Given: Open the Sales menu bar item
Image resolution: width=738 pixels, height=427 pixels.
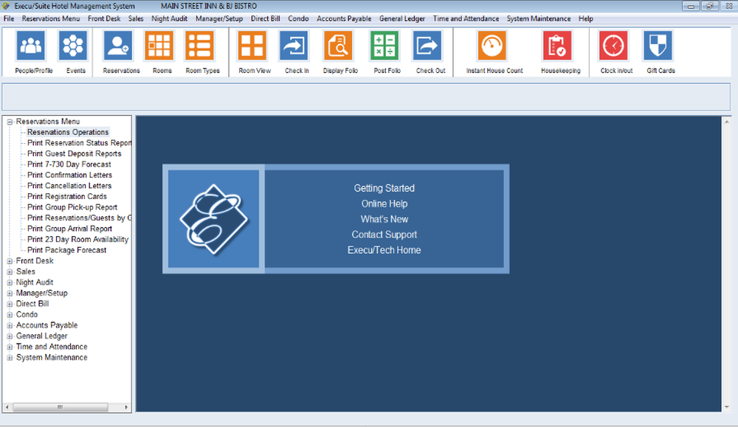Looking at the screenshot, I should tap(136, 19).
